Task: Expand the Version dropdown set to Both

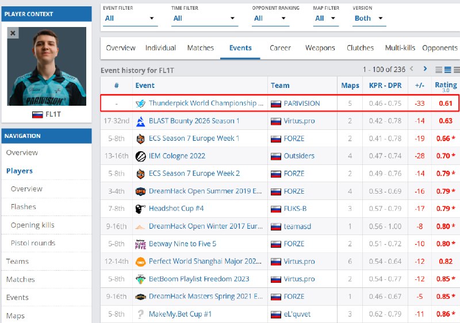Action: pos(369,18)
